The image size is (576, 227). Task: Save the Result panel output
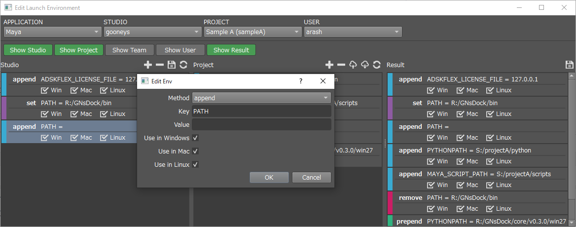point(570,65)
